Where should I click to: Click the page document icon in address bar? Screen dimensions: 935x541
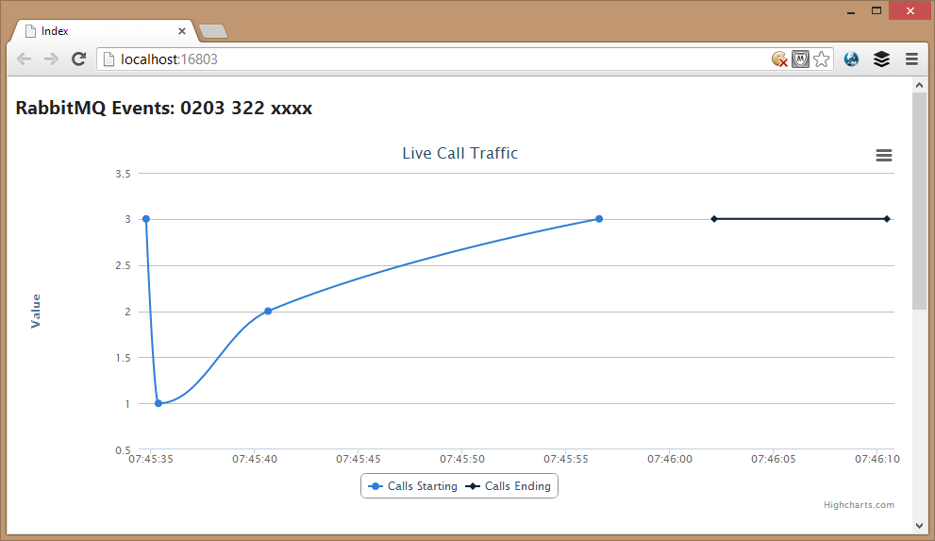[x=109, y=59]
